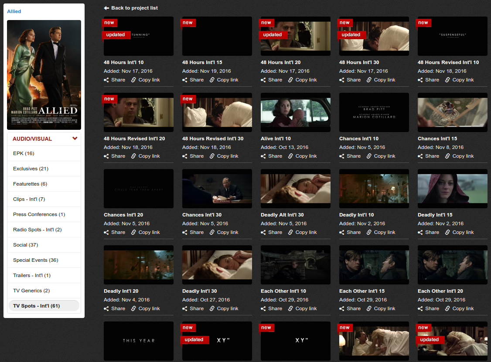The width and height of the screenshot is (491, 362).
Task: Click share icon under Each Other Int'l 15
Action: click(x=341, y=309)
